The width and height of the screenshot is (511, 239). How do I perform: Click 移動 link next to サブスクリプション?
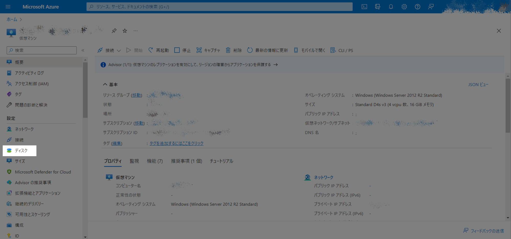pyautogui.click(x=139, y=123)
